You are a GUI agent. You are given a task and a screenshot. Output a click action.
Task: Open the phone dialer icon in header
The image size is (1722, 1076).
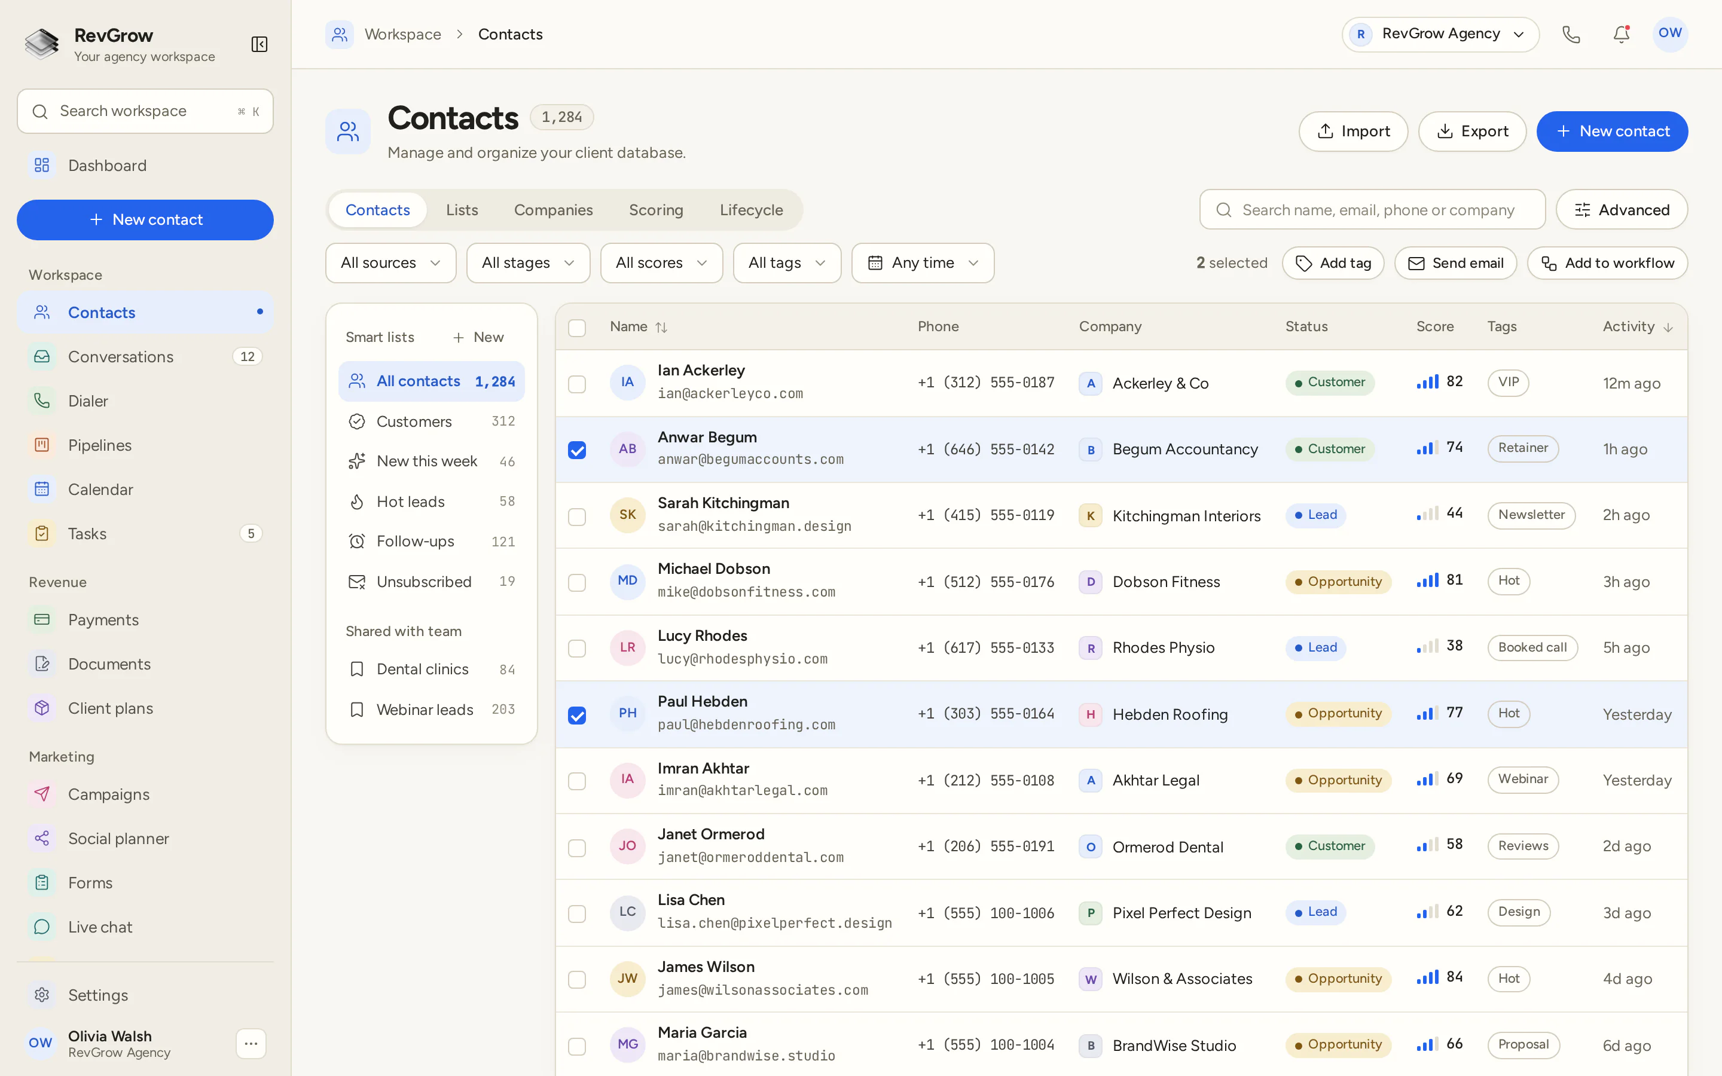1571,34
